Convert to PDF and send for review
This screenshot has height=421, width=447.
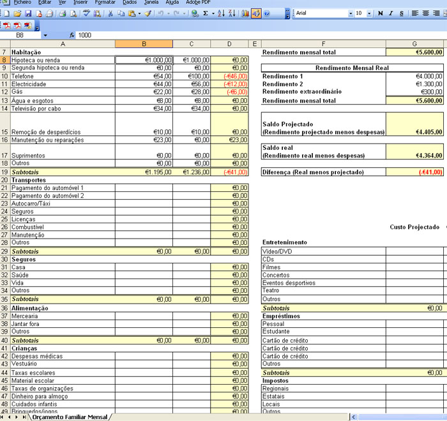pyautogui.click(x=28, y=26)
